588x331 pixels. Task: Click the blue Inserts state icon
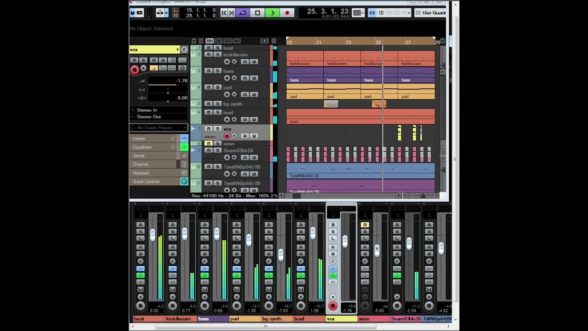pyautogui.click(x=184, y=138)
